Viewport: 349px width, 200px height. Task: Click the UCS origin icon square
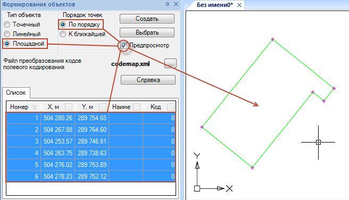tap(197, 189)
